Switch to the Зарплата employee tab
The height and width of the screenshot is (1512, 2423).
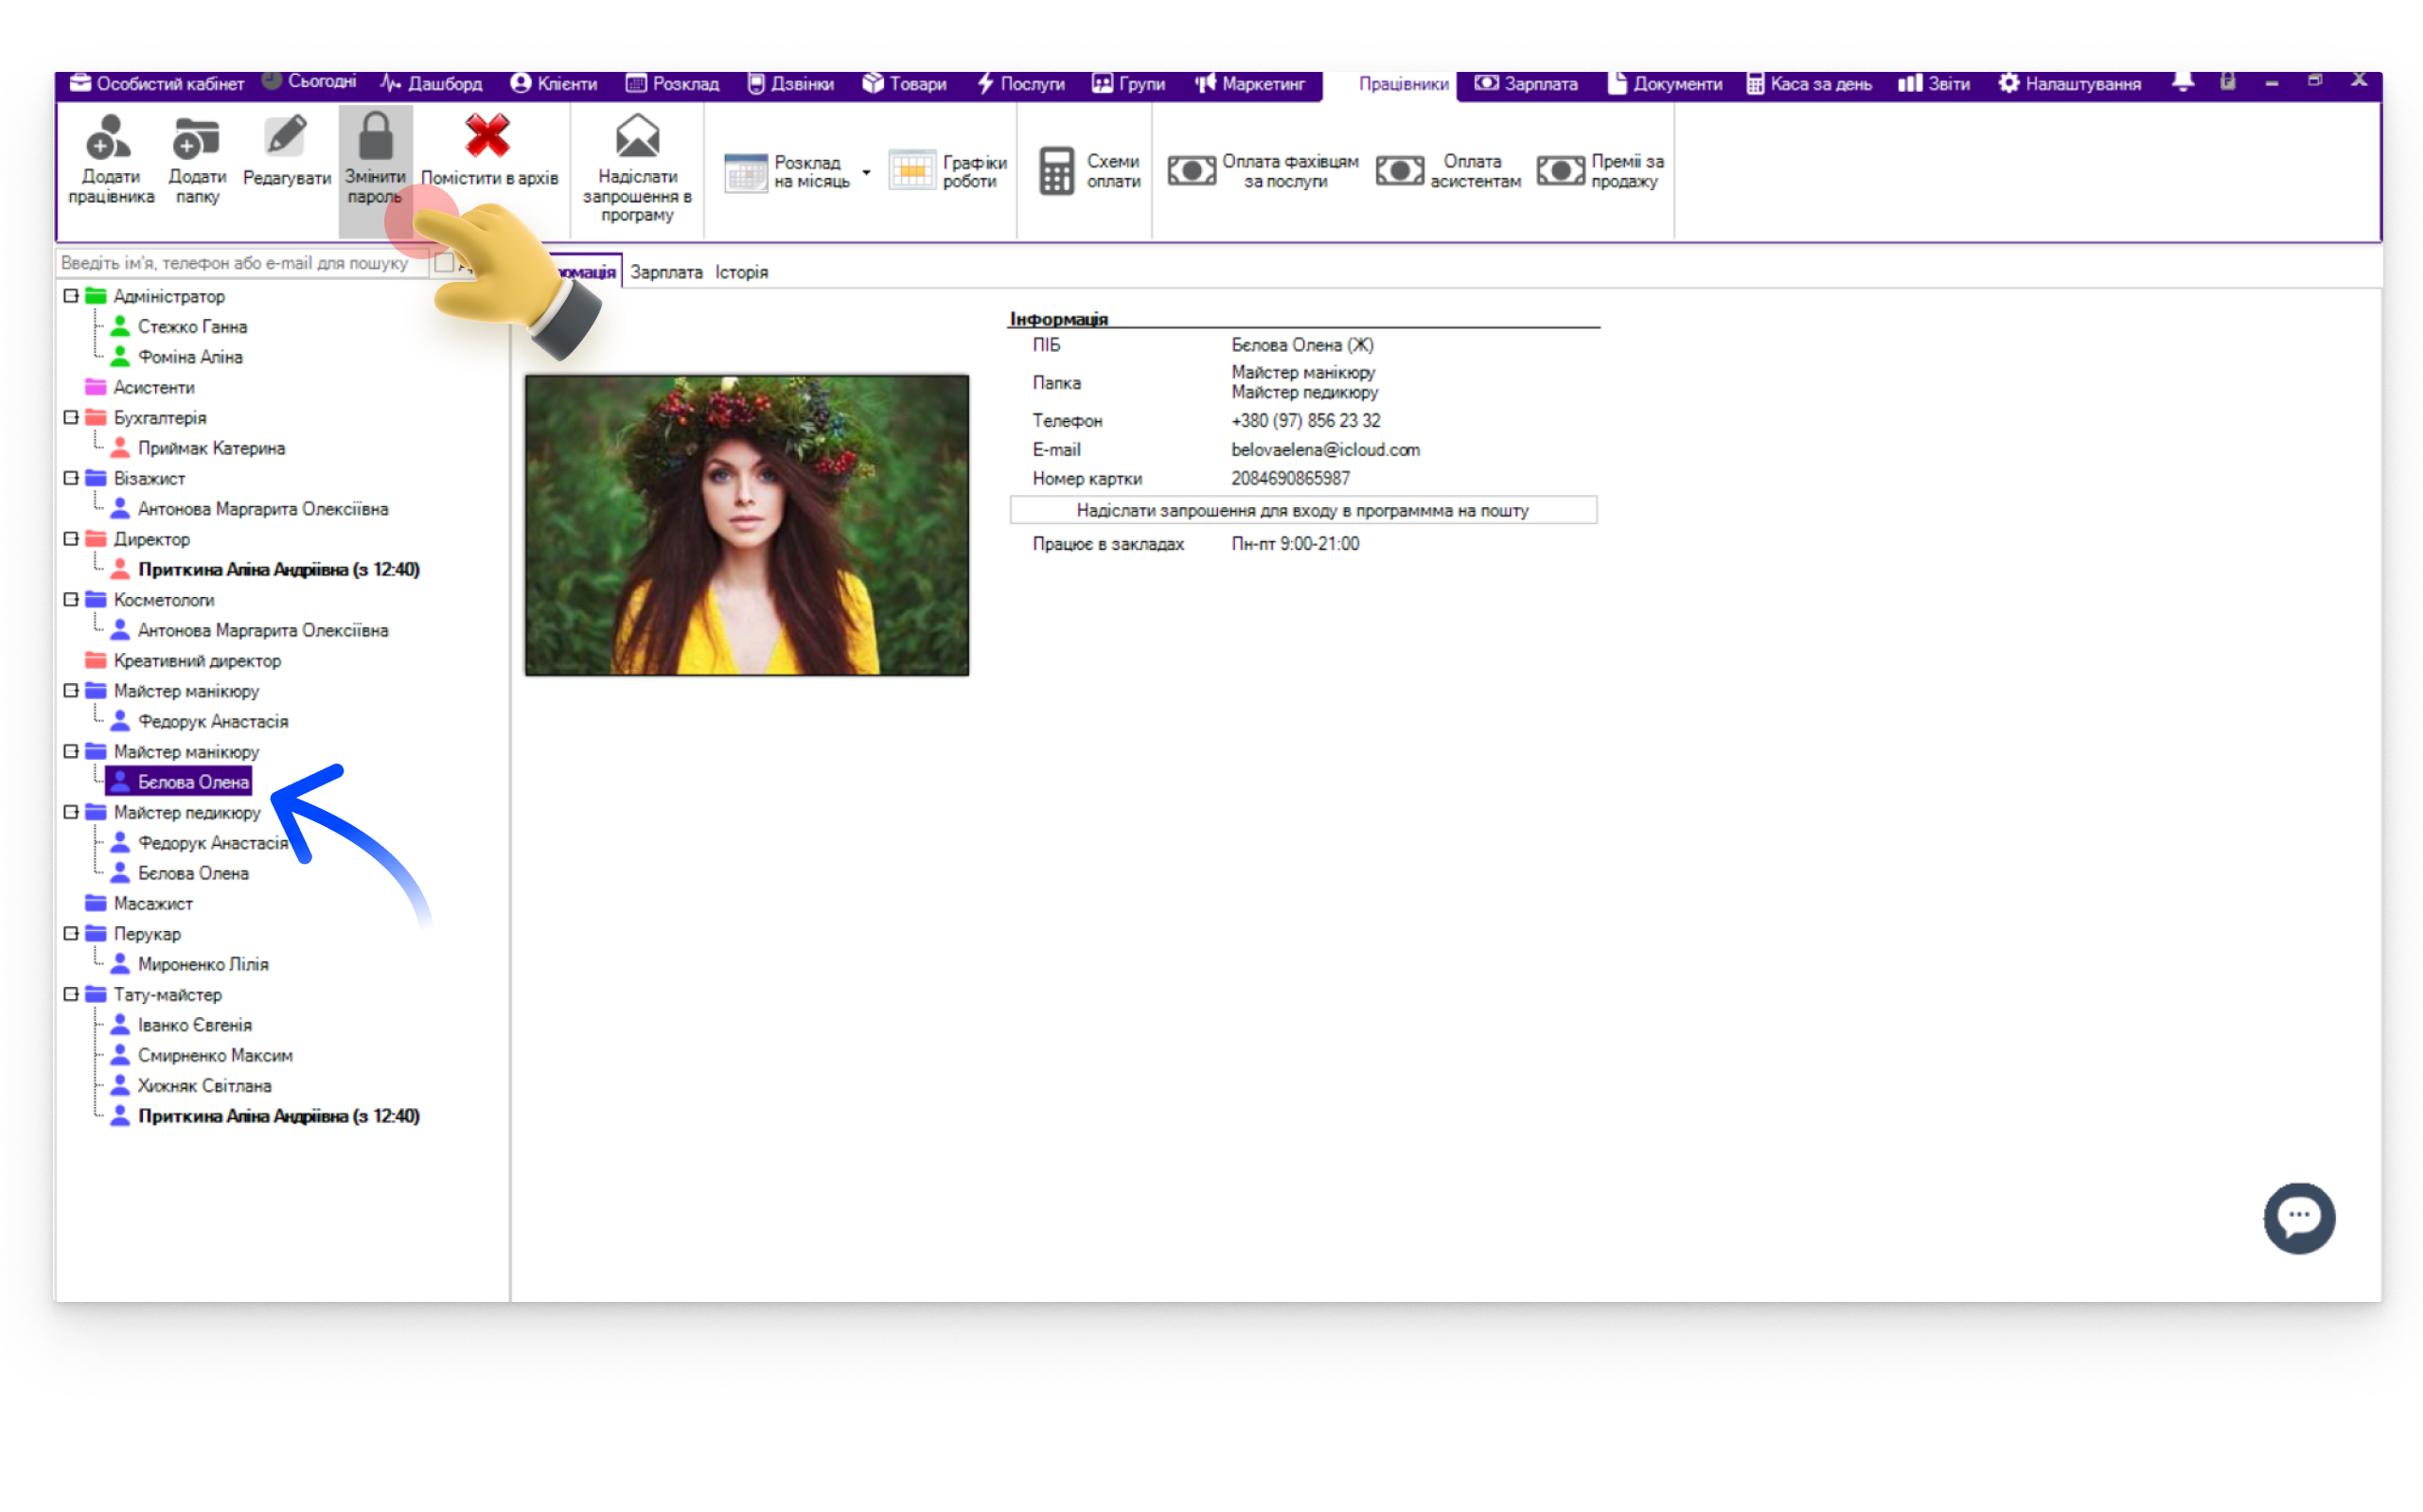(666, 272)
